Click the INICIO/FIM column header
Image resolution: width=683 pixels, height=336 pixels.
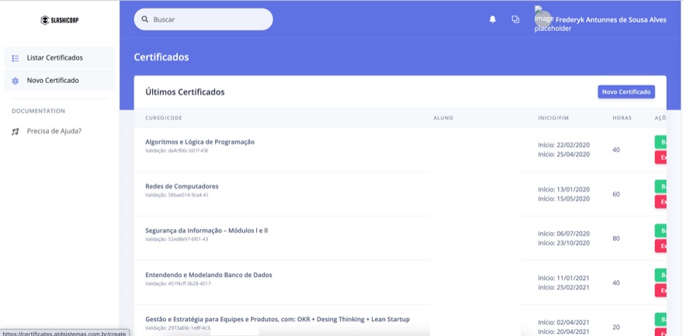553,118
